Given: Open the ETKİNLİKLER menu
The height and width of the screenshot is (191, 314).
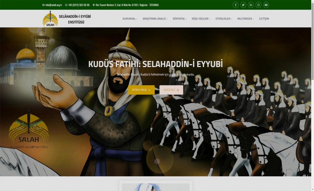Looking at the screenshot, I should coord(224,19).
